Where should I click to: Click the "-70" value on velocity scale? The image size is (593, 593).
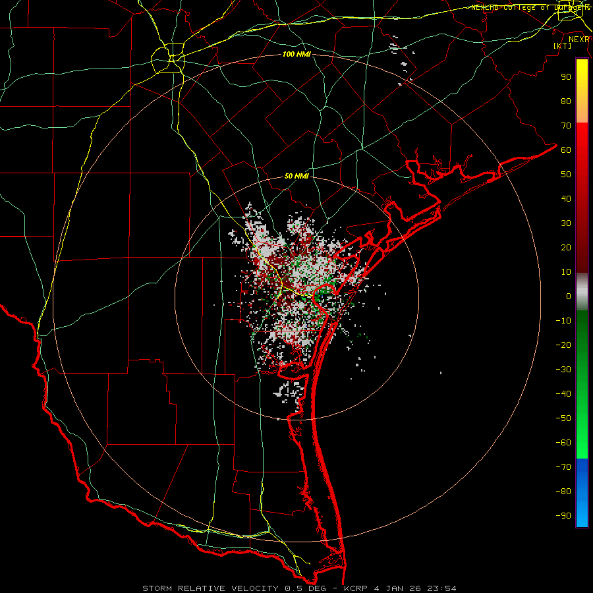coord(563,467)
